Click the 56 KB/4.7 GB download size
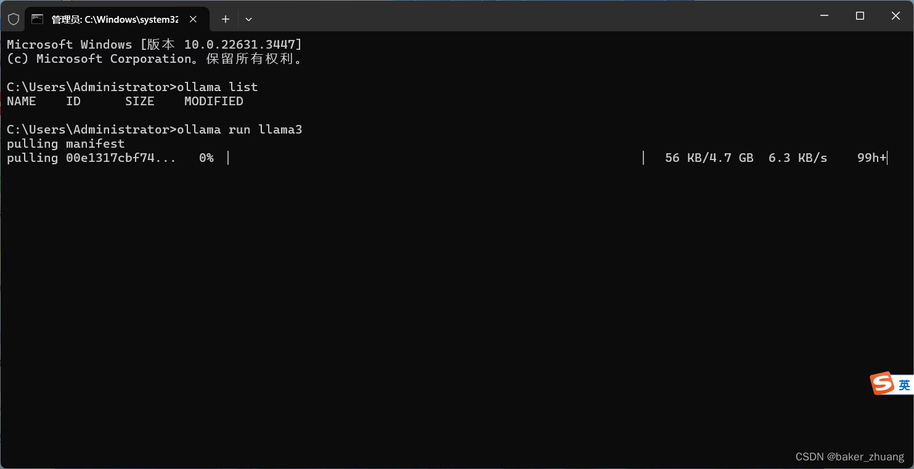Image resolution: width=914 pixels, height=469 pixels. [709, 158]
